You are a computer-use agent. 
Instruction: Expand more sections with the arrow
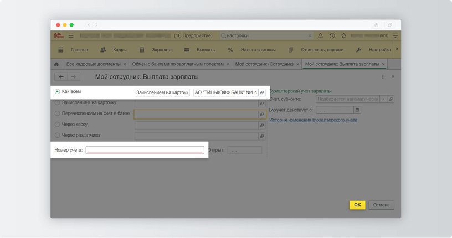click(x=397, y=49)
